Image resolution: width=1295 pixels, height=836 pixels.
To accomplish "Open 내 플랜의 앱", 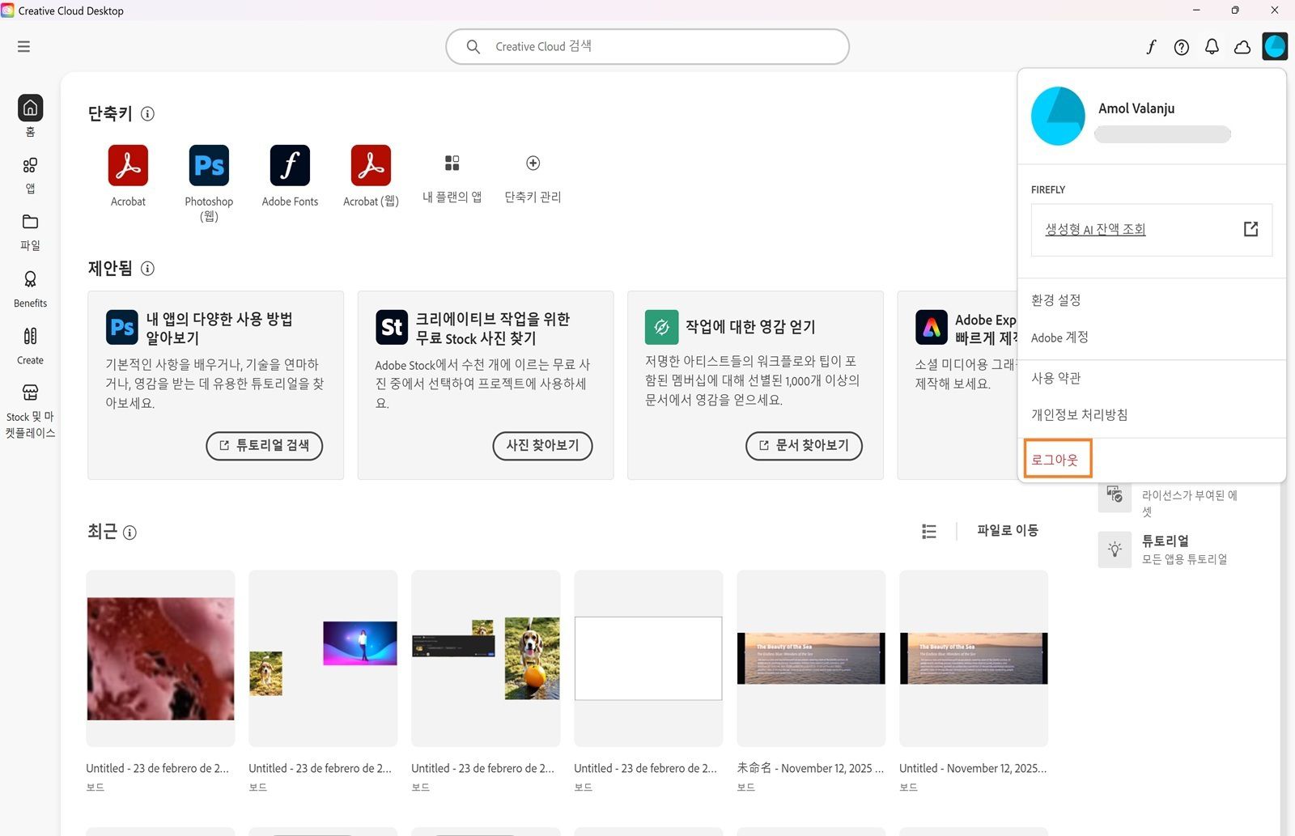I will tap(452, 163).
